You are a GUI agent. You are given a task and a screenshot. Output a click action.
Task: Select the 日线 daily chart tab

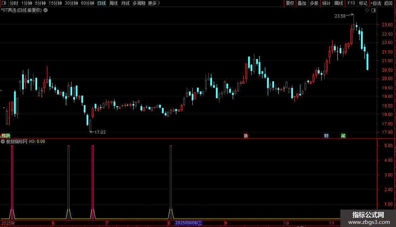[x=102, y=3]
